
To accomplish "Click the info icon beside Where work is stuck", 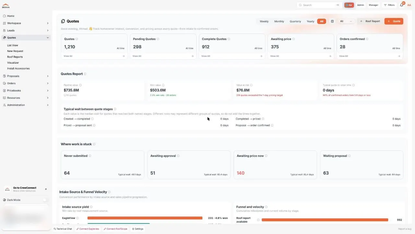I will tap(94, 144).
